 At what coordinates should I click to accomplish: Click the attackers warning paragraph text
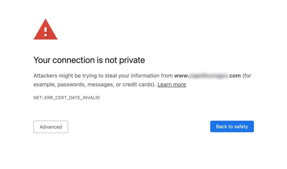point(112,76)
